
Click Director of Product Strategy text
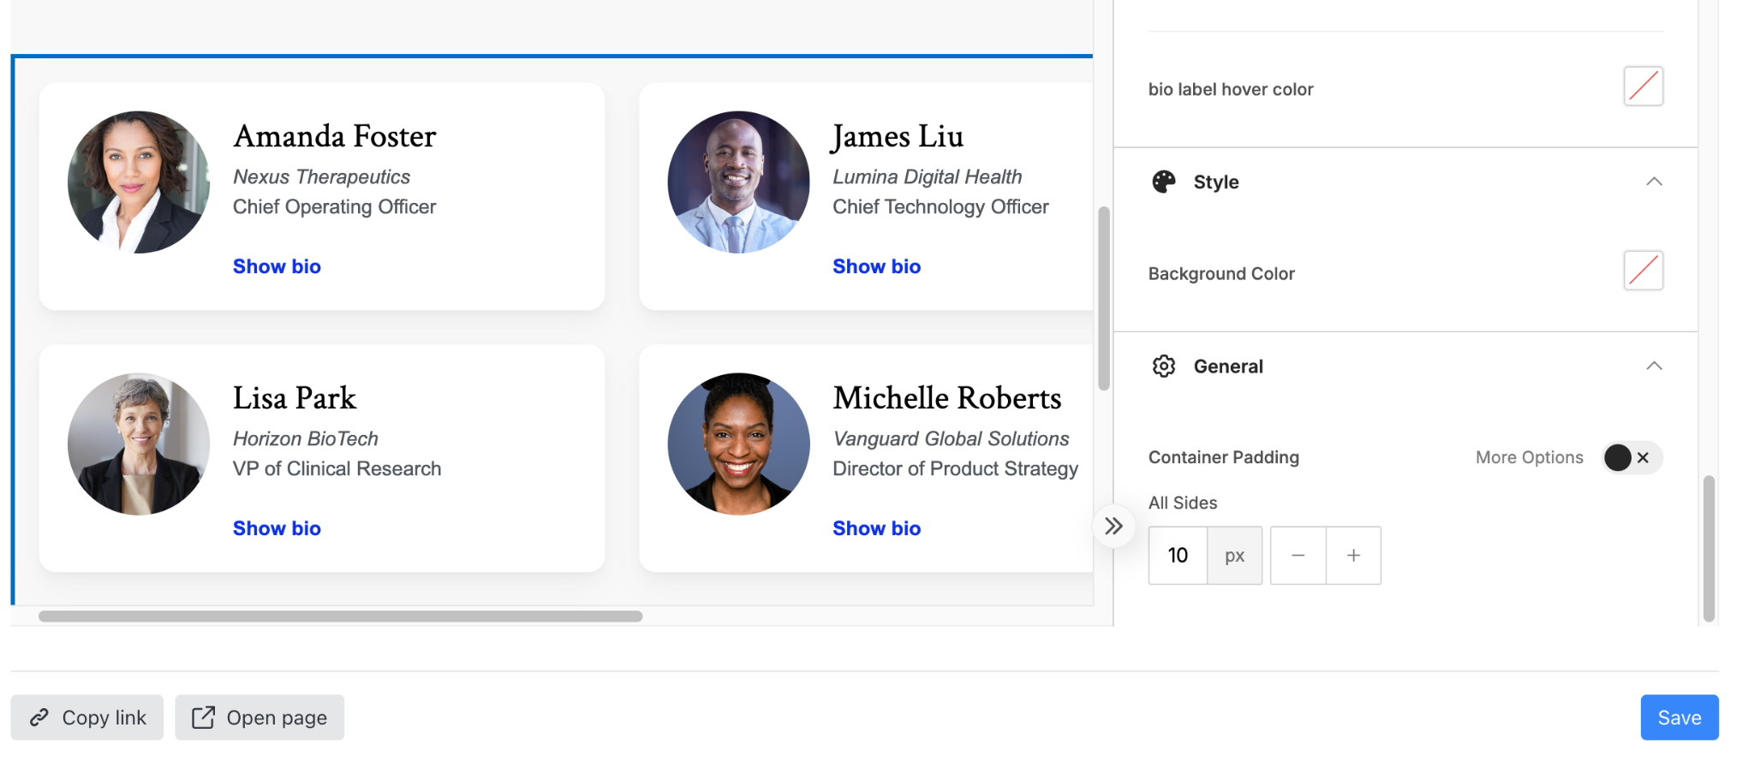click(x=956, y=469)
